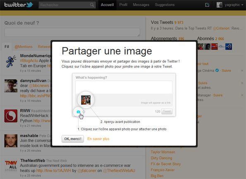The image size is (246, 179).
Task: Click the OK, merci ! button
Action: (73, 139)
